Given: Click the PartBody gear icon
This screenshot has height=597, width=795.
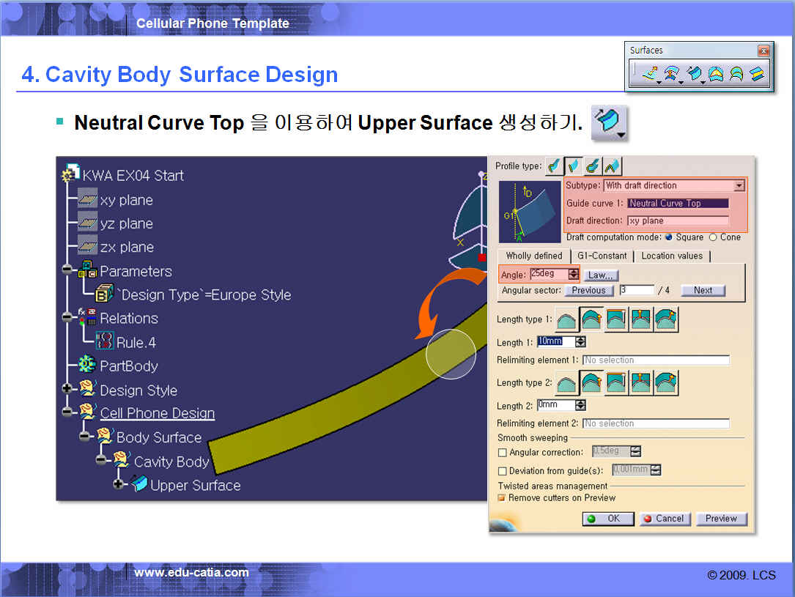Looking at the screenshot, I should coord(86,364).
